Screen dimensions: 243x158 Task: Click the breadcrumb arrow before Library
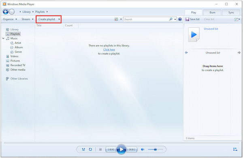click(20, 12)
